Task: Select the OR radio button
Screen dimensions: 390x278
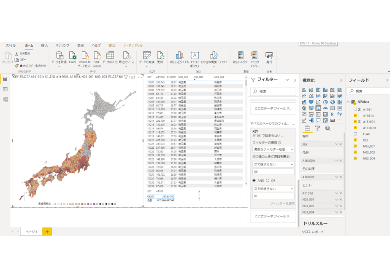Action: coord(268,180)
